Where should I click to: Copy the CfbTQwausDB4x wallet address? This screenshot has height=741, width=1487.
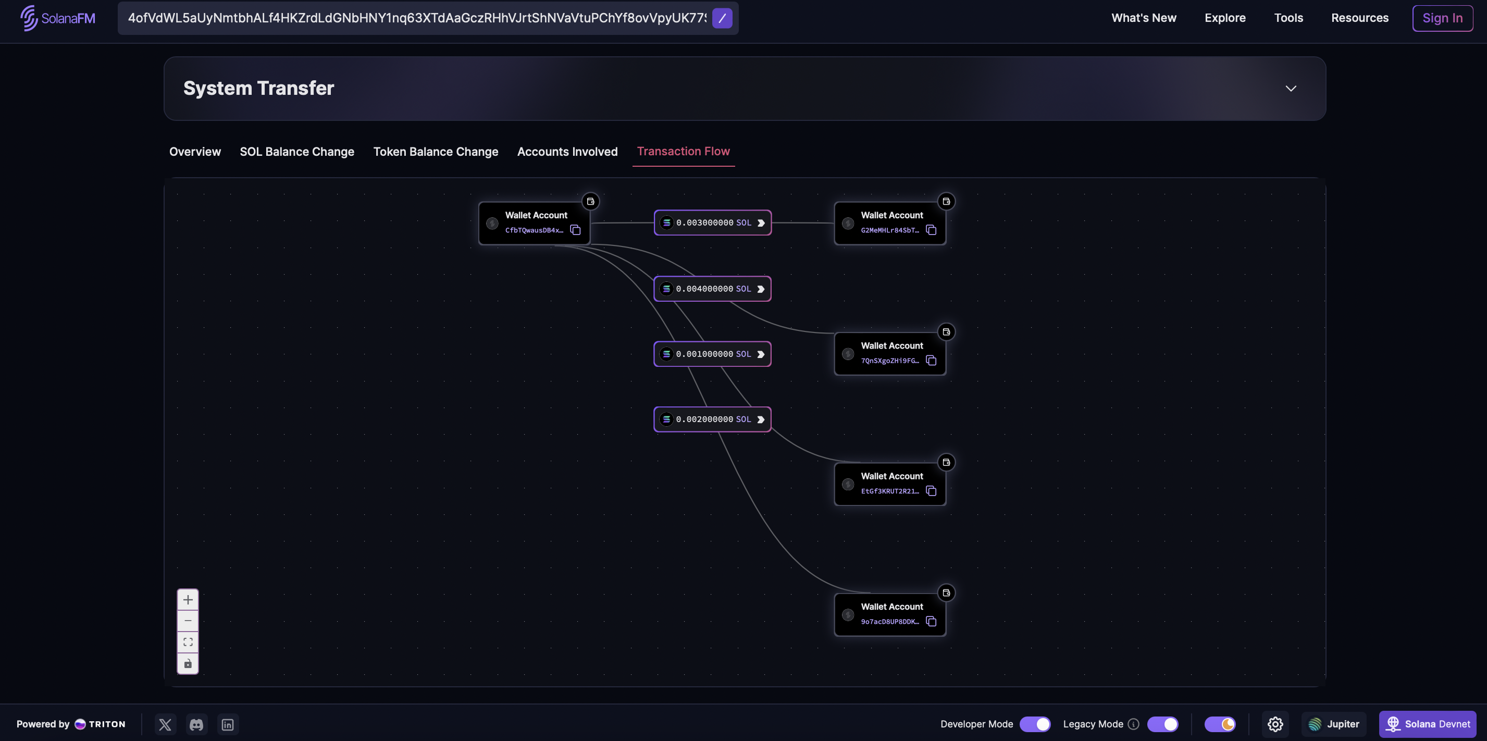tap(575, 230)
